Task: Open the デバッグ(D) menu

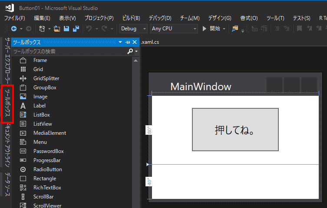Action: point(160,18)
